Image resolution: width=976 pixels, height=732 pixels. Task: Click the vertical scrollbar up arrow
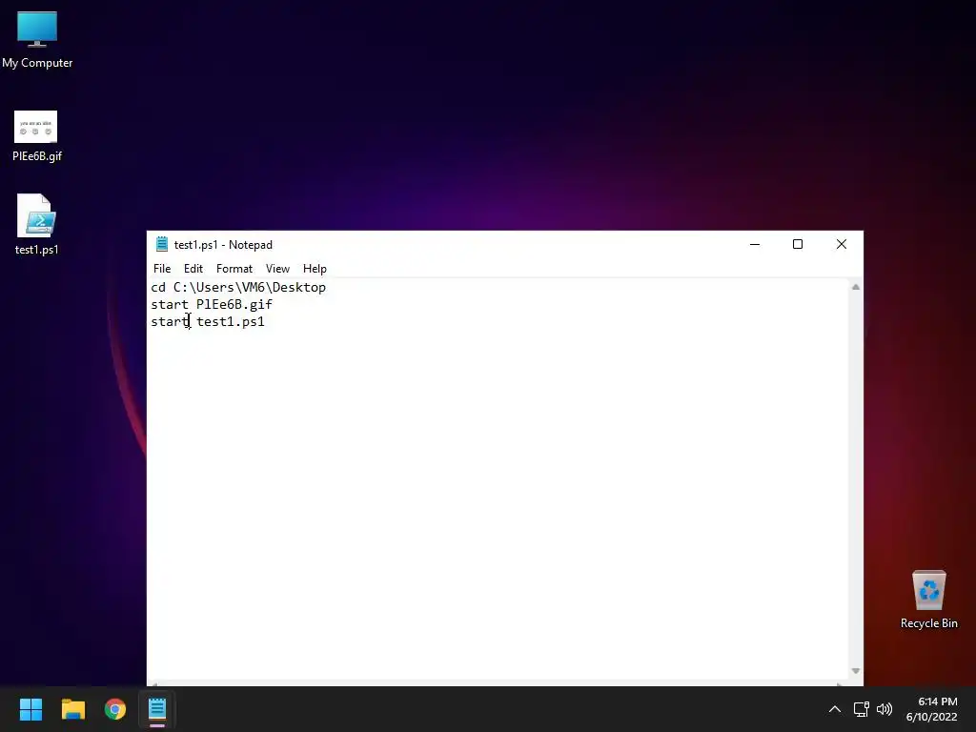pos(856,287)
